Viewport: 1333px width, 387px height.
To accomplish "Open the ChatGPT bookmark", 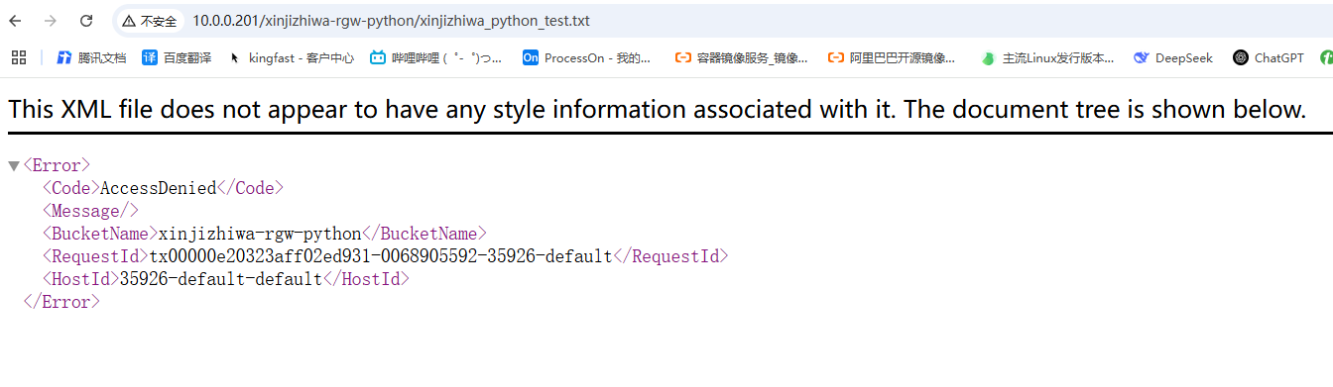I will [x=1269, y=57].
